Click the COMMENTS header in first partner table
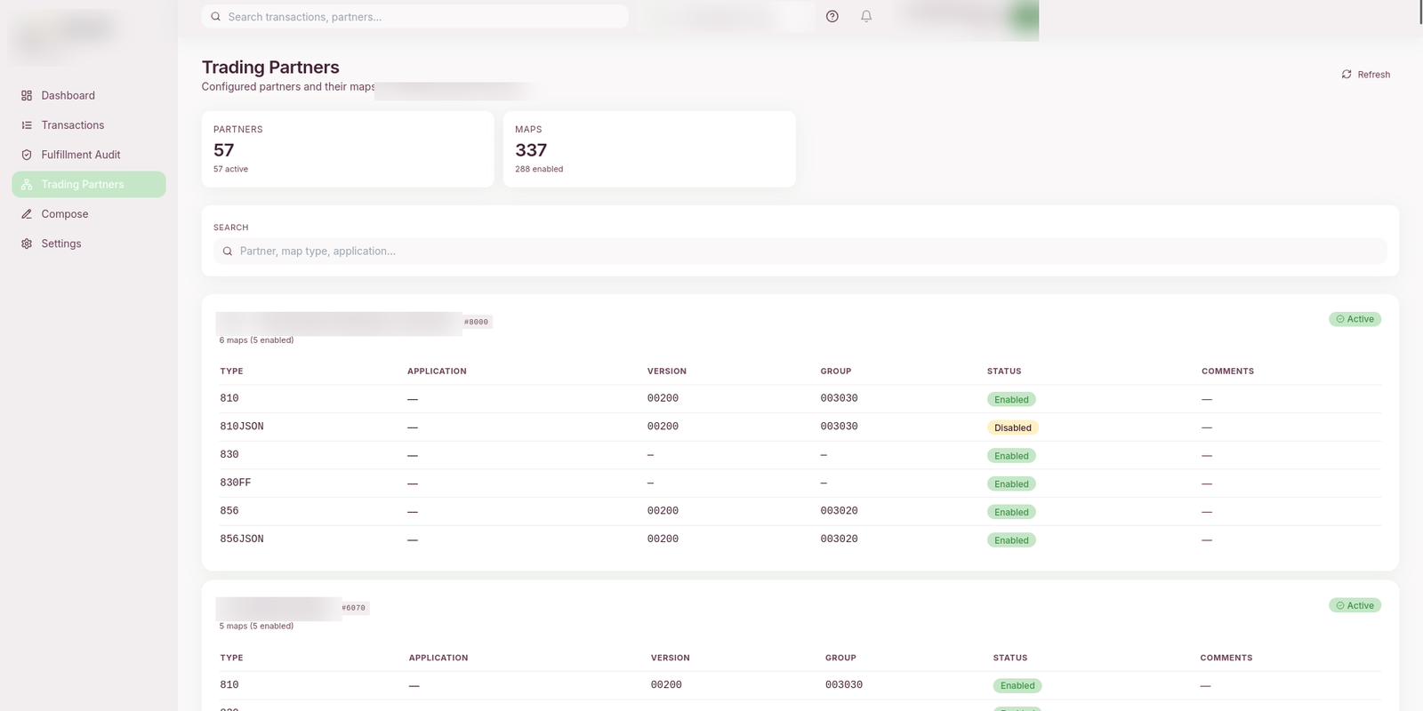This screenshot has height=711, width=1423. coord(1227,371)
